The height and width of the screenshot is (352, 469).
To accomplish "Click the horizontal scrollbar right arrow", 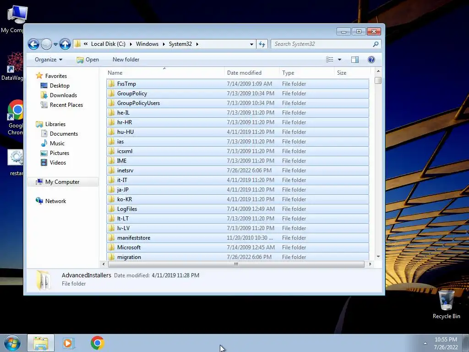I will (370, 264).
